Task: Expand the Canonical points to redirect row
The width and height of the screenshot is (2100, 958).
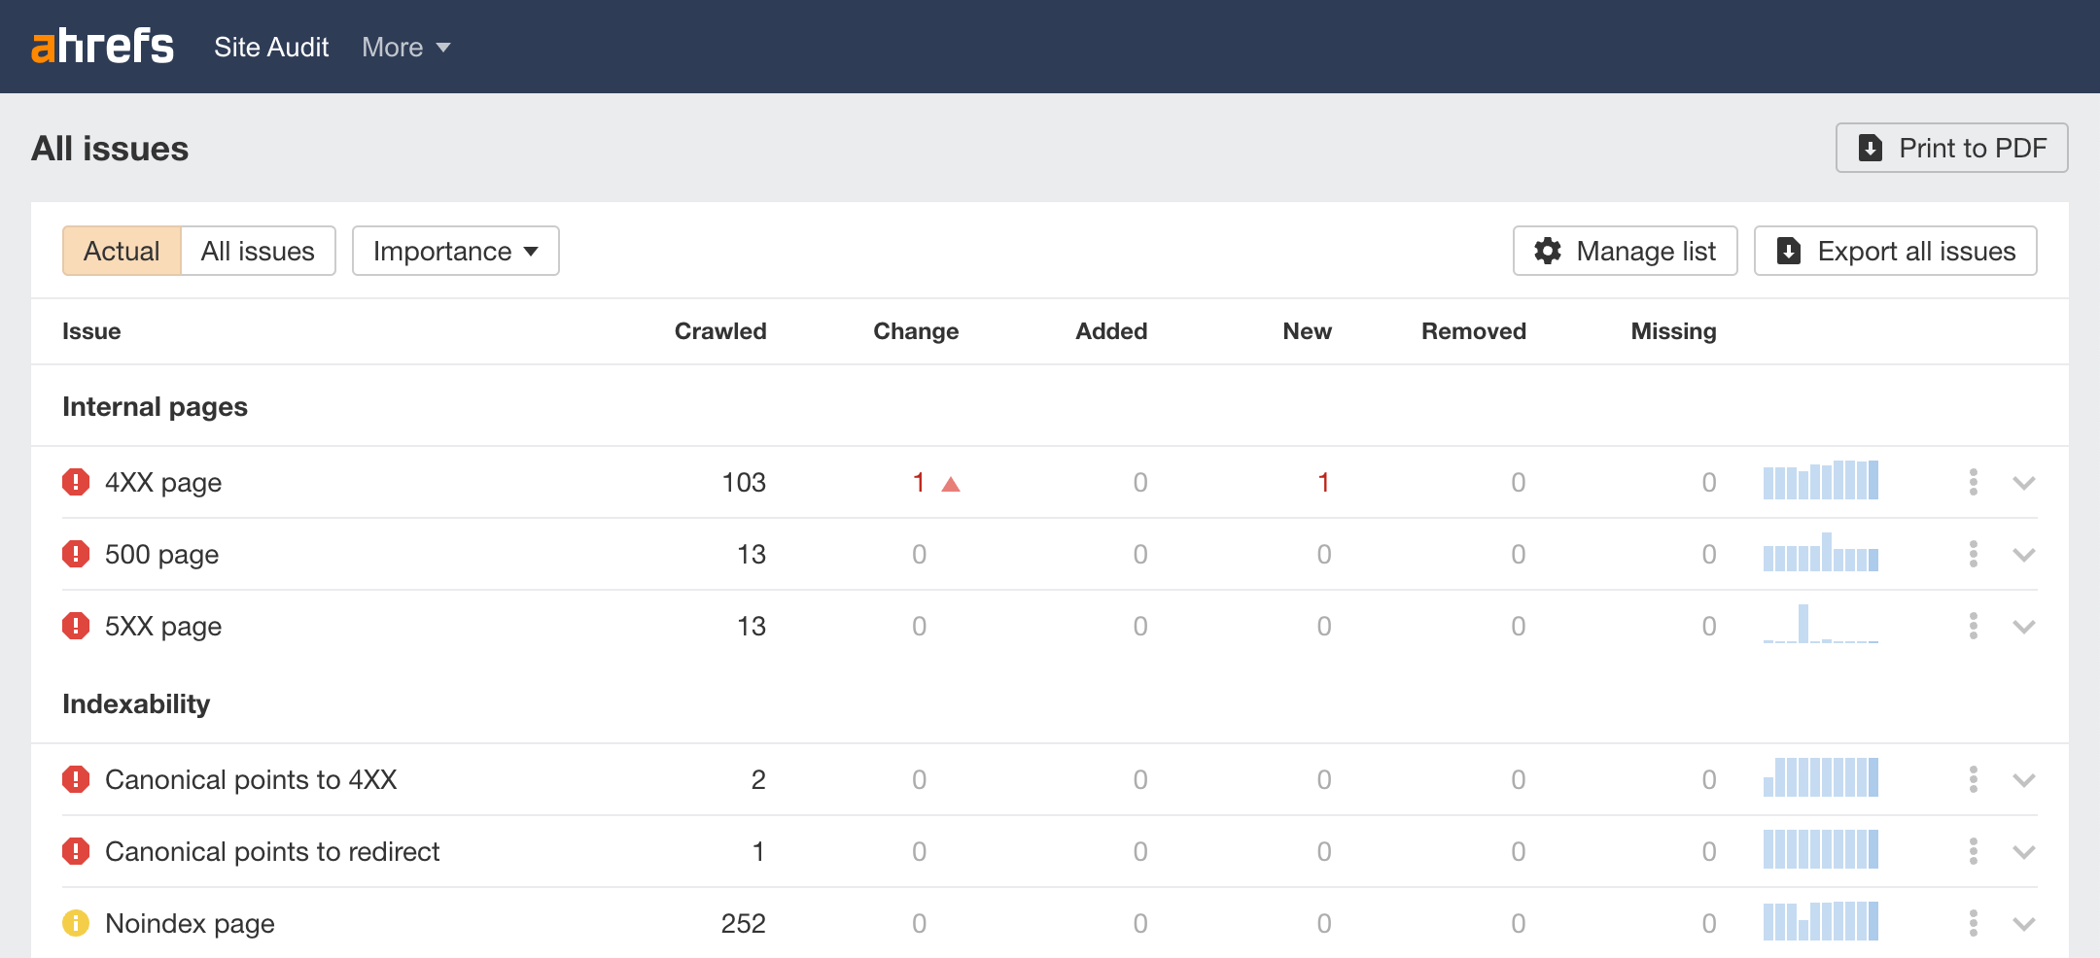Action: click(x=2024, y=852)
